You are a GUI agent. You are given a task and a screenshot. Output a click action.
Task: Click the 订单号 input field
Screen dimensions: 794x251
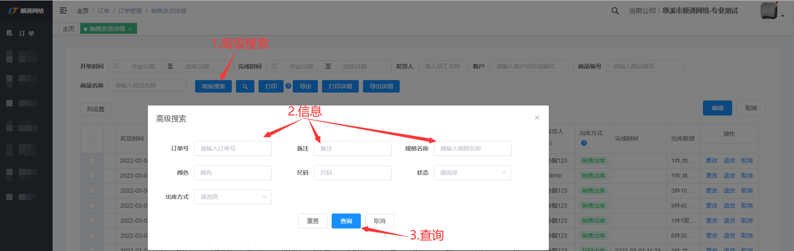click(233, 148)
